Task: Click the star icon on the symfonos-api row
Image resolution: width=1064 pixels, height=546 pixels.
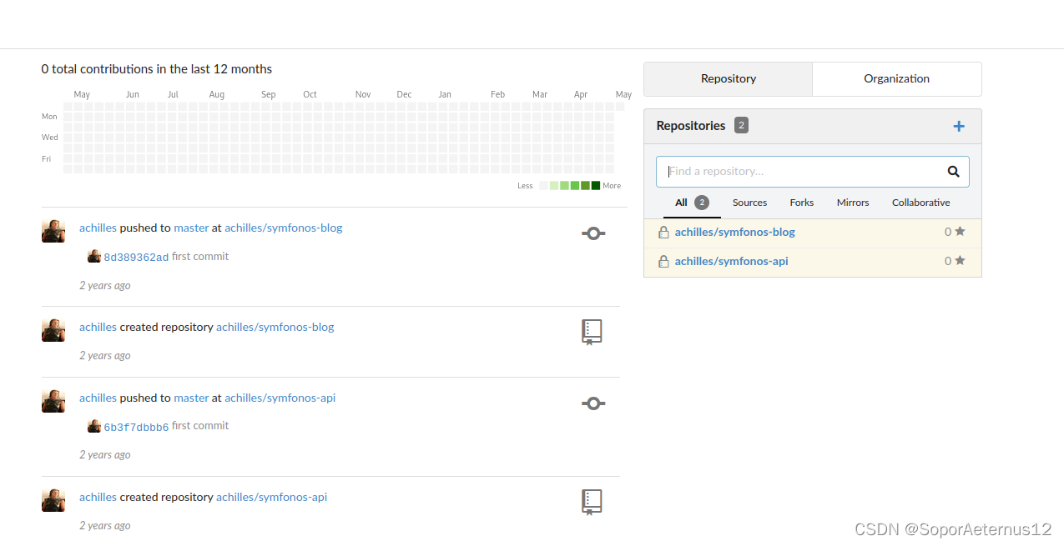Action: coord(960,261)
